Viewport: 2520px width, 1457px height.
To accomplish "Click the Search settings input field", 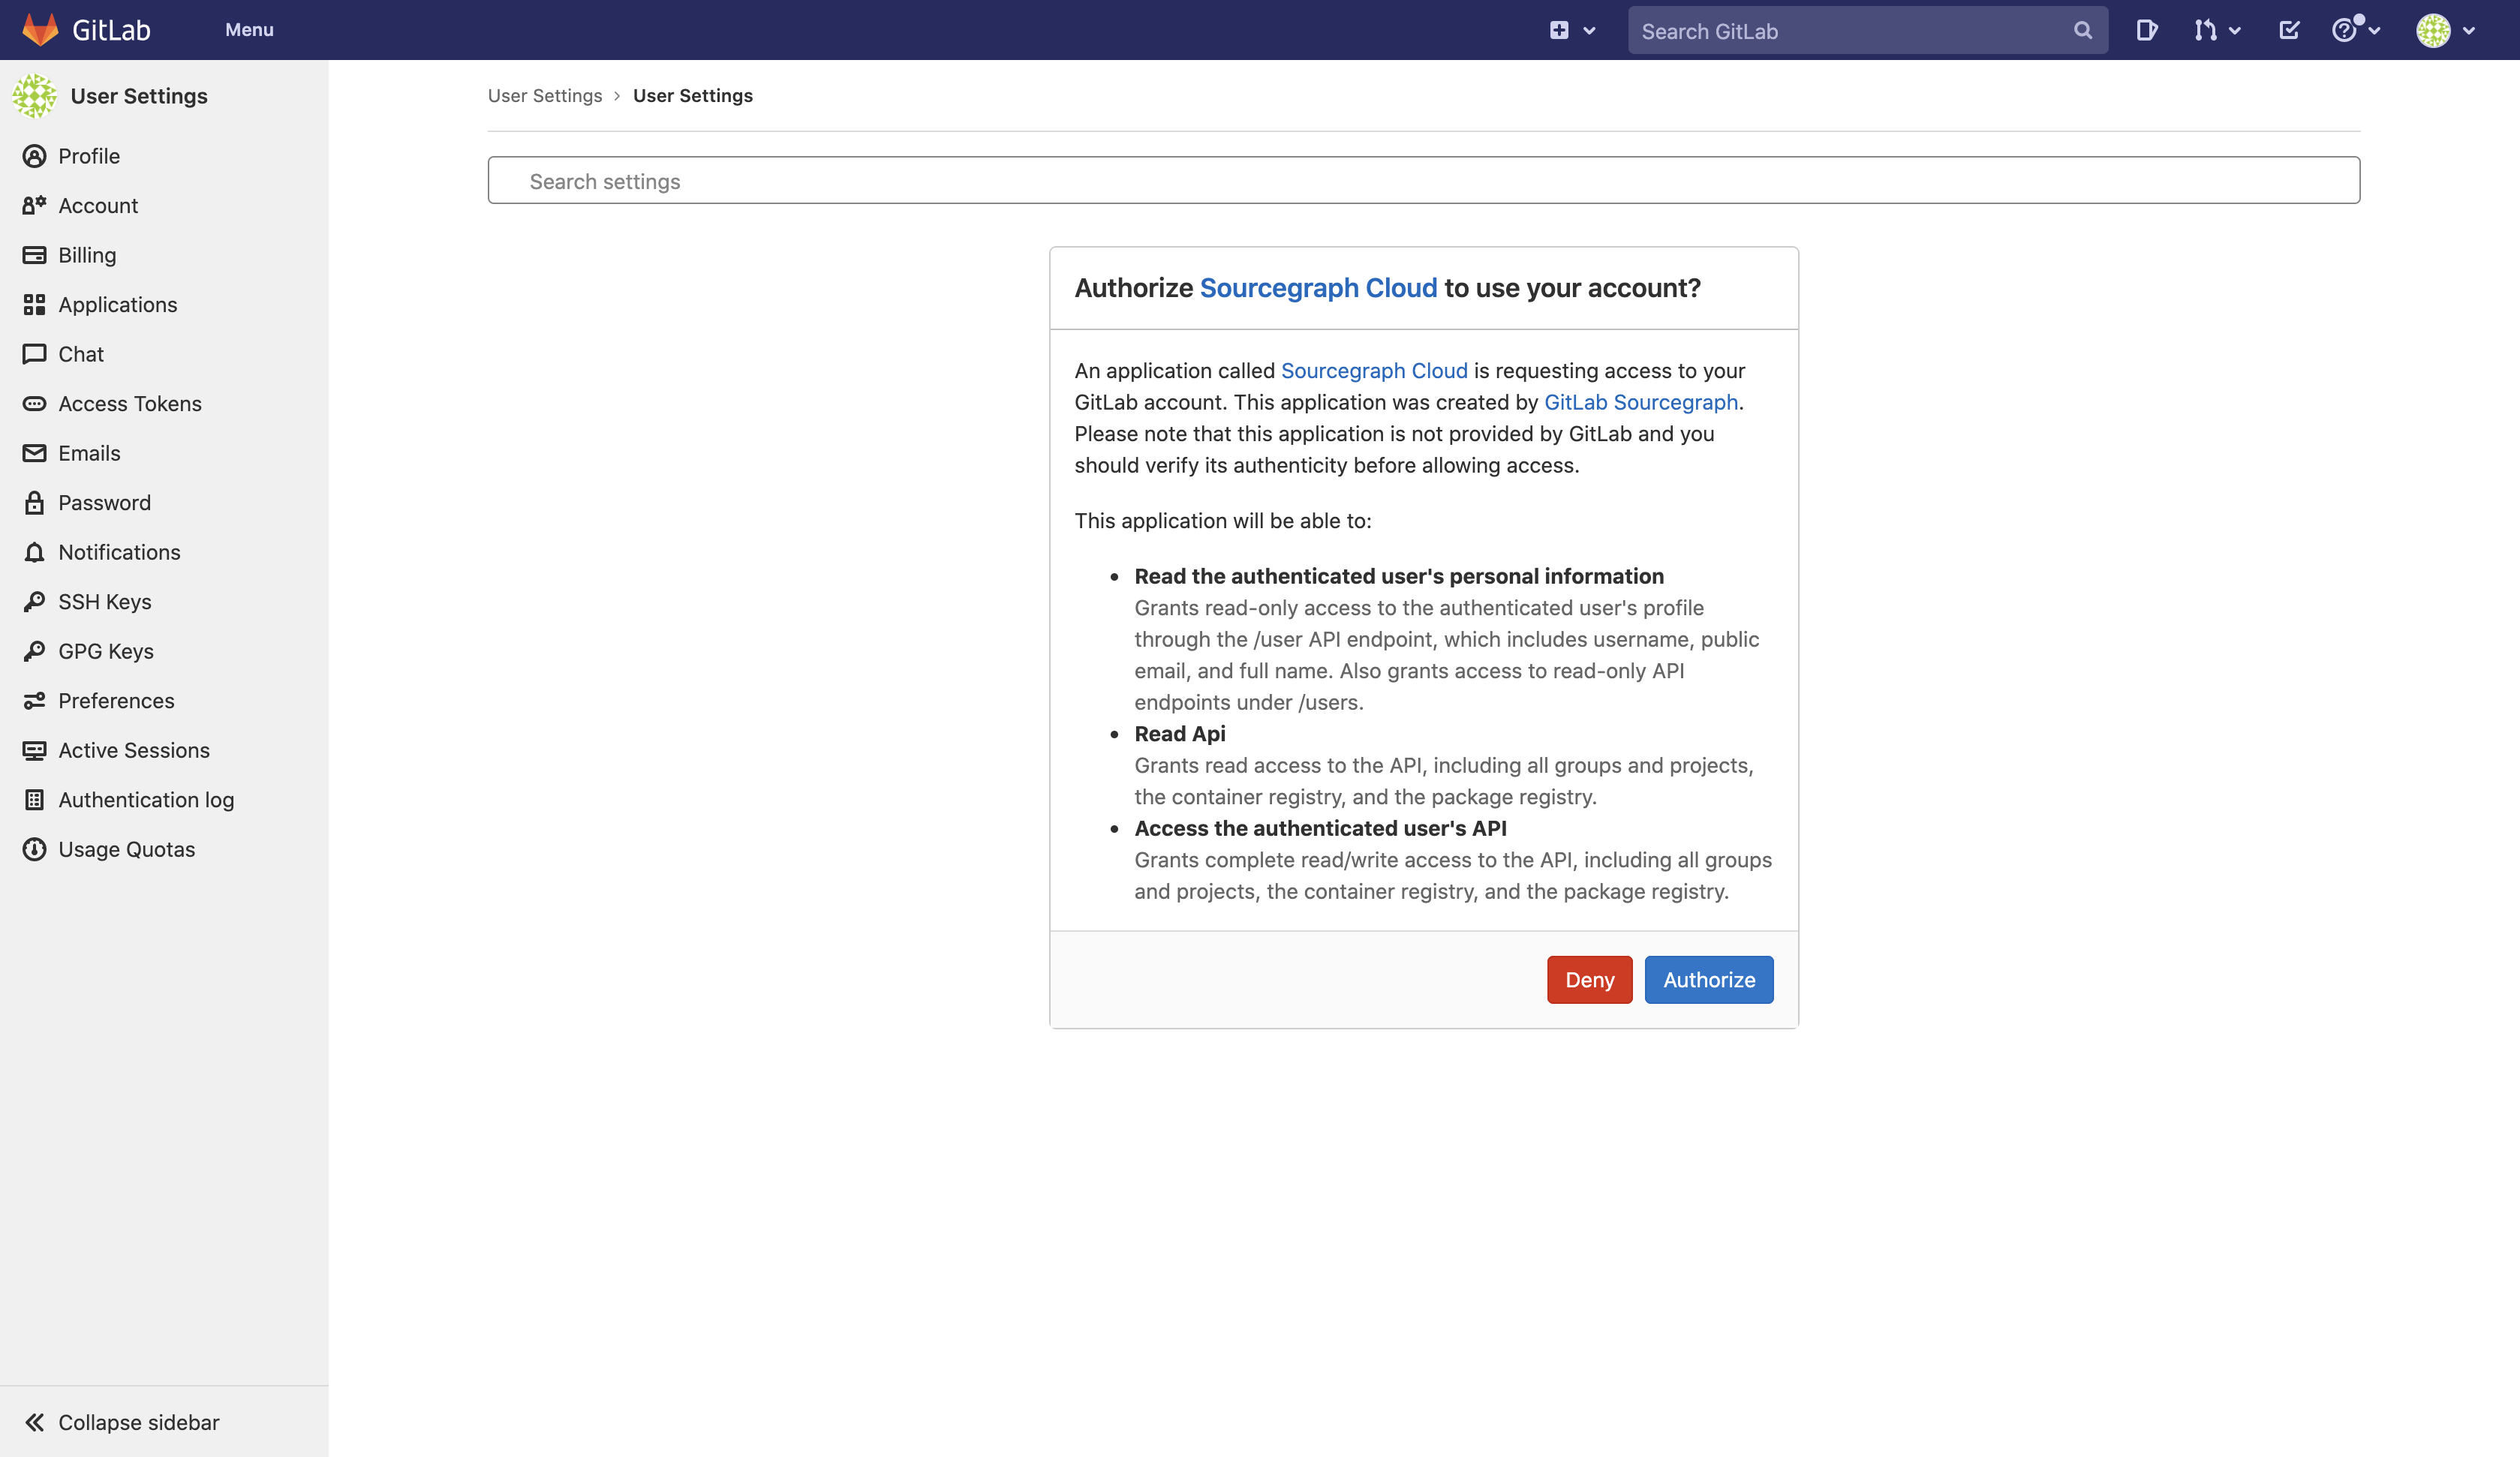I will point(1422,179).
